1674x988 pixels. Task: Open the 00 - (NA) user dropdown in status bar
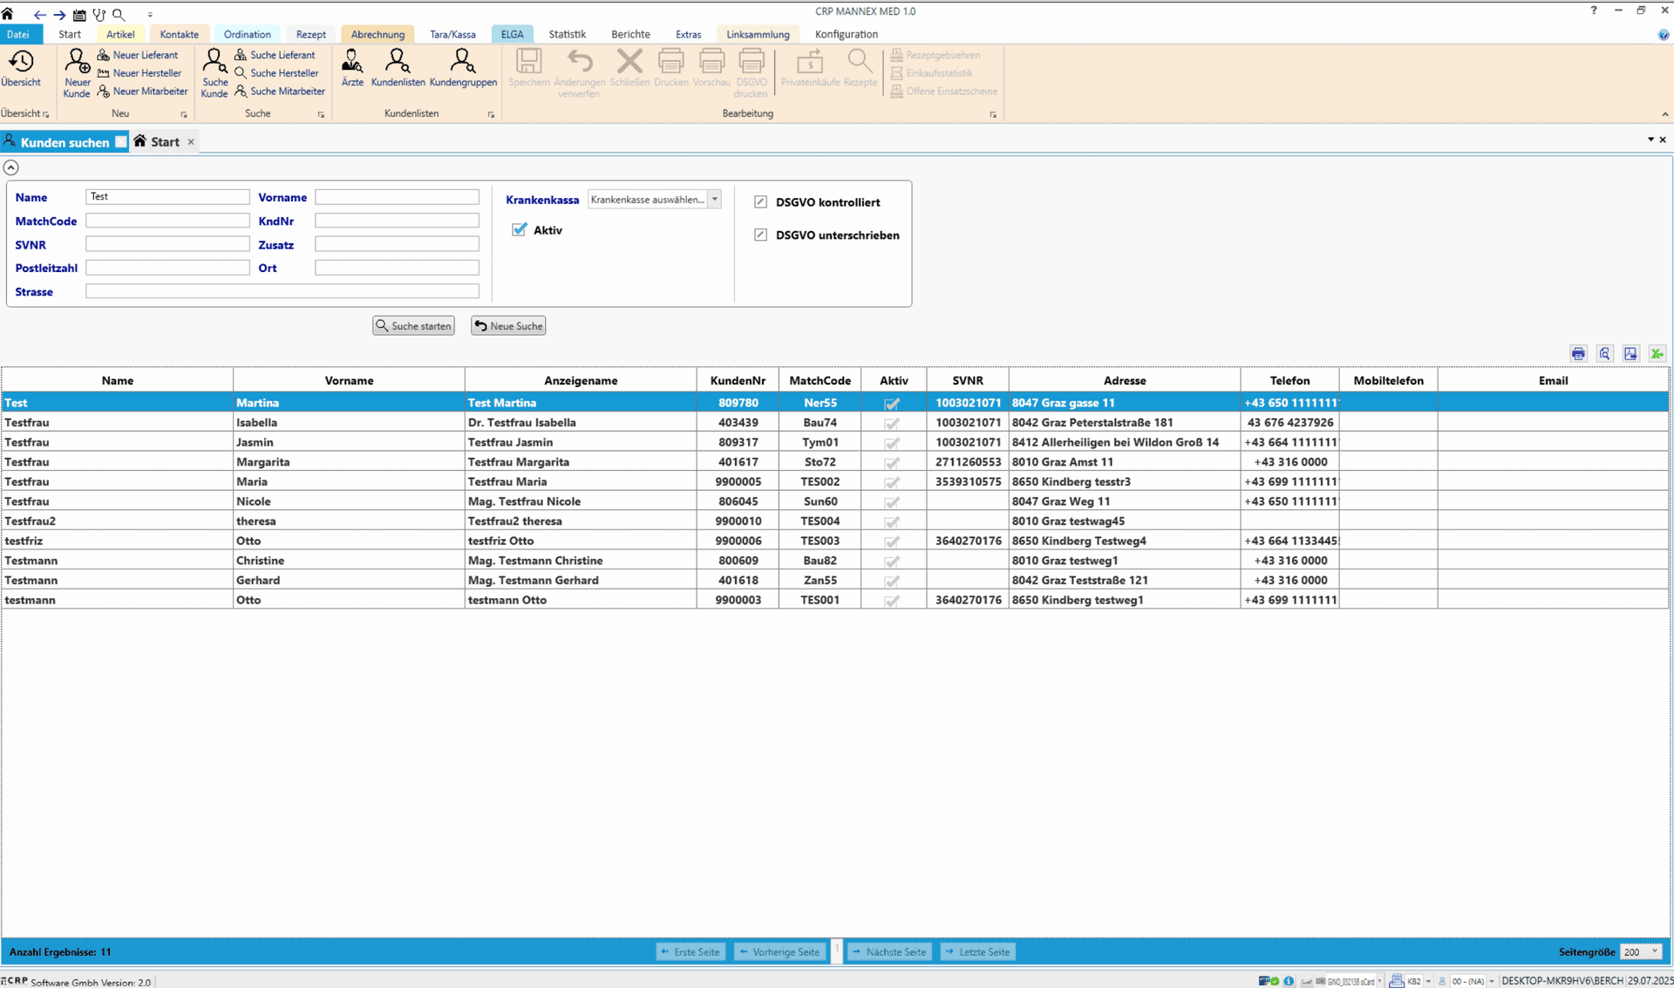(1492, 981)
